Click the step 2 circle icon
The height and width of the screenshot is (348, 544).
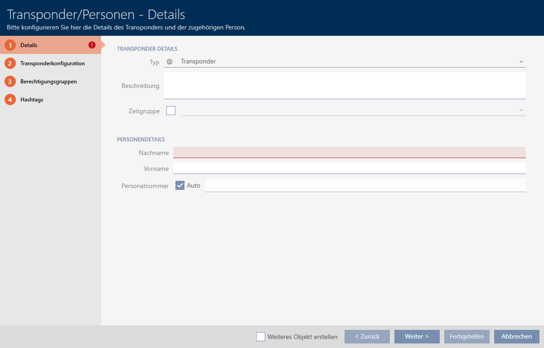[x=10, y=63]
